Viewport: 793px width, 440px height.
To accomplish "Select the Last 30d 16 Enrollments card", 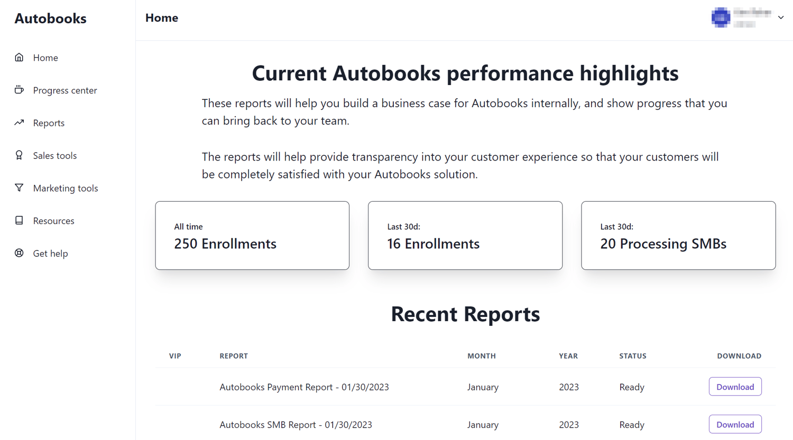I will tap(465, 235).
